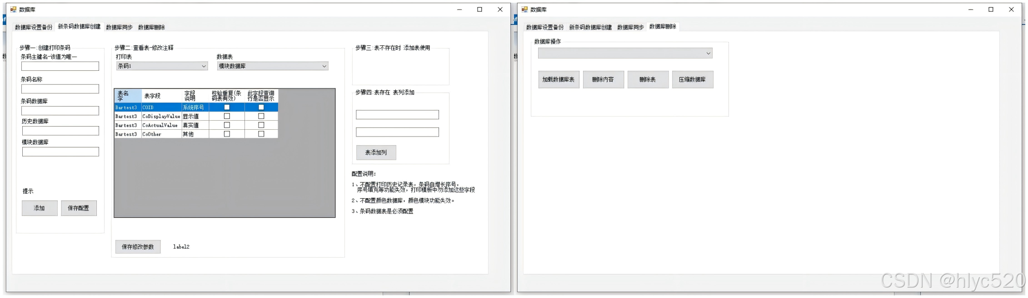This screenshot has height=298, width=1028.
Task: Focus the 条码数据库 input field
Action: point(60,111)
